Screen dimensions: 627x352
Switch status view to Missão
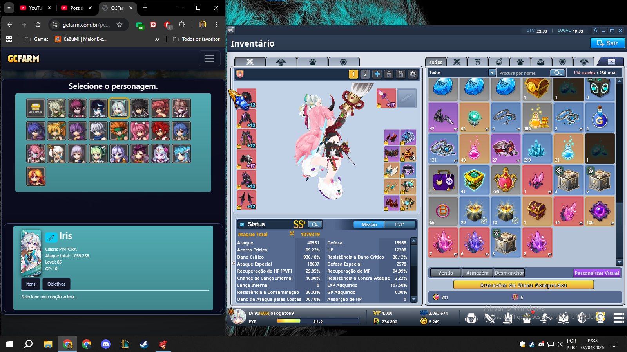tap(369, 224)
